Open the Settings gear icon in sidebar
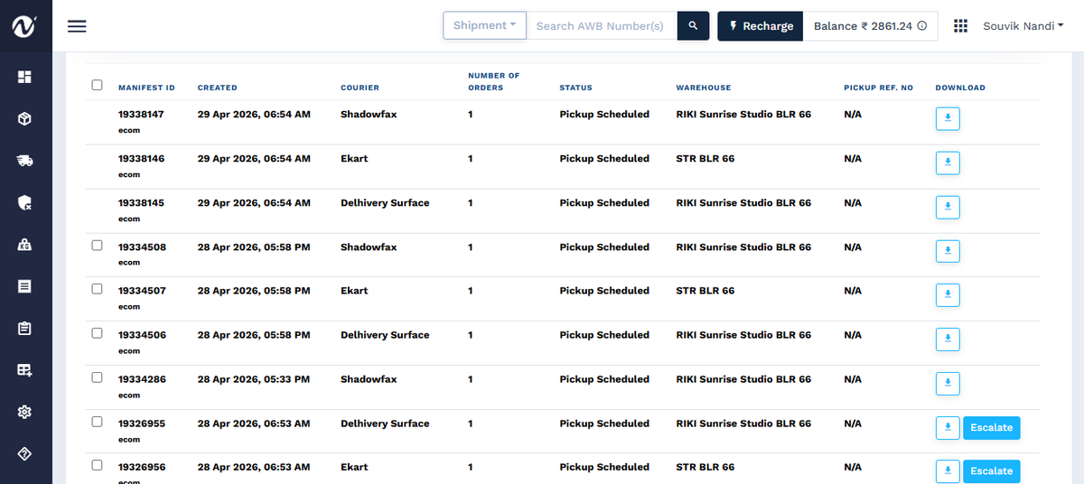 click(24, 412)
